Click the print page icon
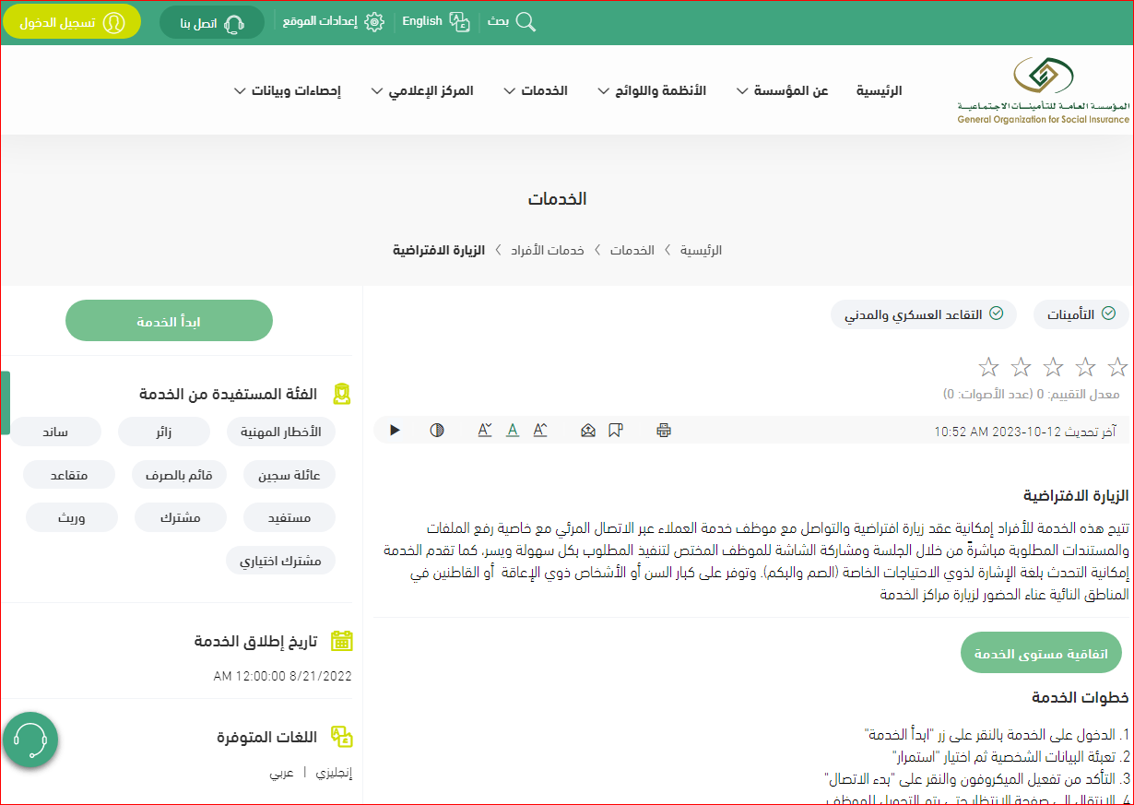This screenshot has width=1134, height=805. click(x=664, y=430)
